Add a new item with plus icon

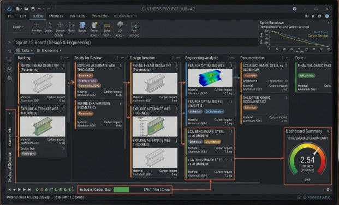pyautogui.click(x=37, y=25)
